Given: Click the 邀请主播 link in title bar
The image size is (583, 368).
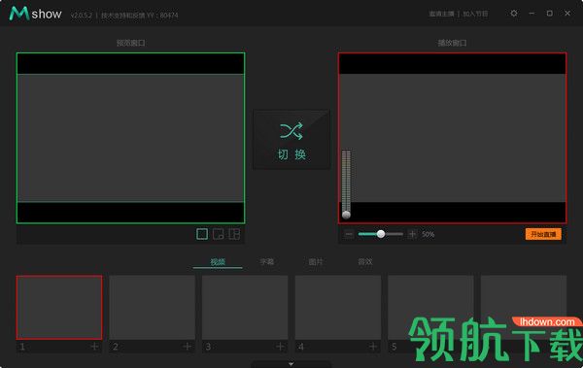Looking at the screenshot, I should coord(442,14).
